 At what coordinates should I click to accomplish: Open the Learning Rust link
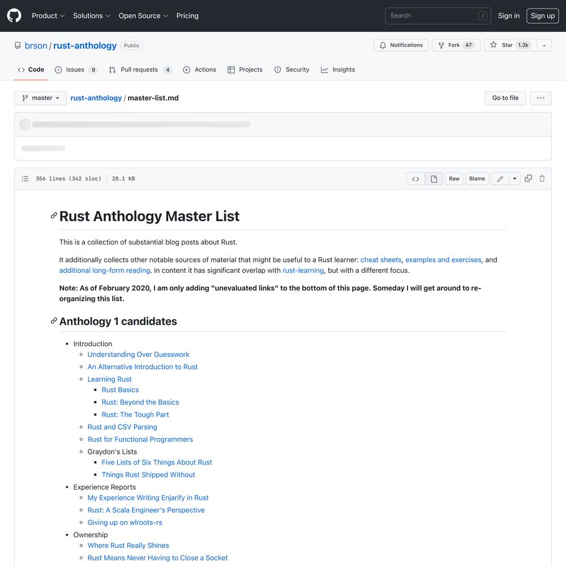(109, 379)
